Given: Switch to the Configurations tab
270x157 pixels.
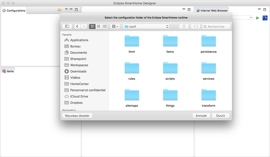Looking at the screenshot, I should [x=14, y=11].
